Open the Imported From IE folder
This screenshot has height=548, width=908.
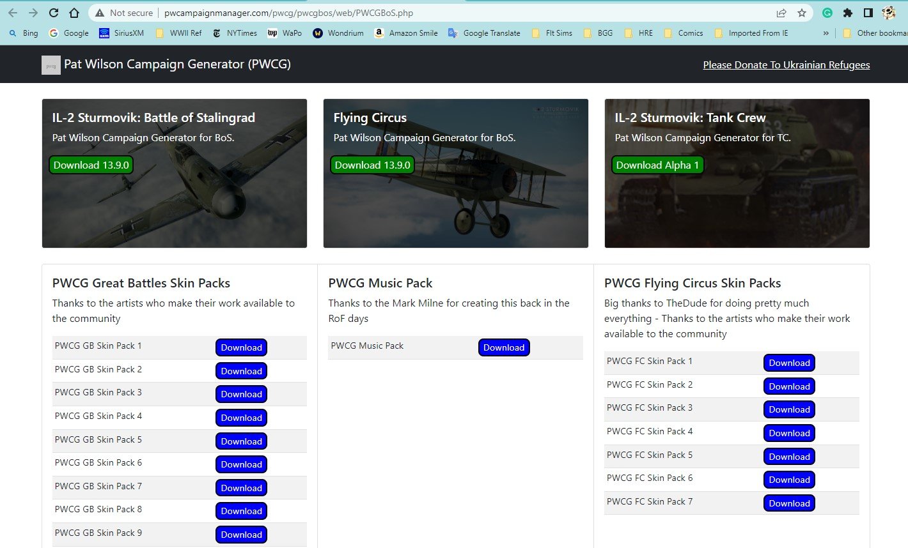(x=751, y=33)
